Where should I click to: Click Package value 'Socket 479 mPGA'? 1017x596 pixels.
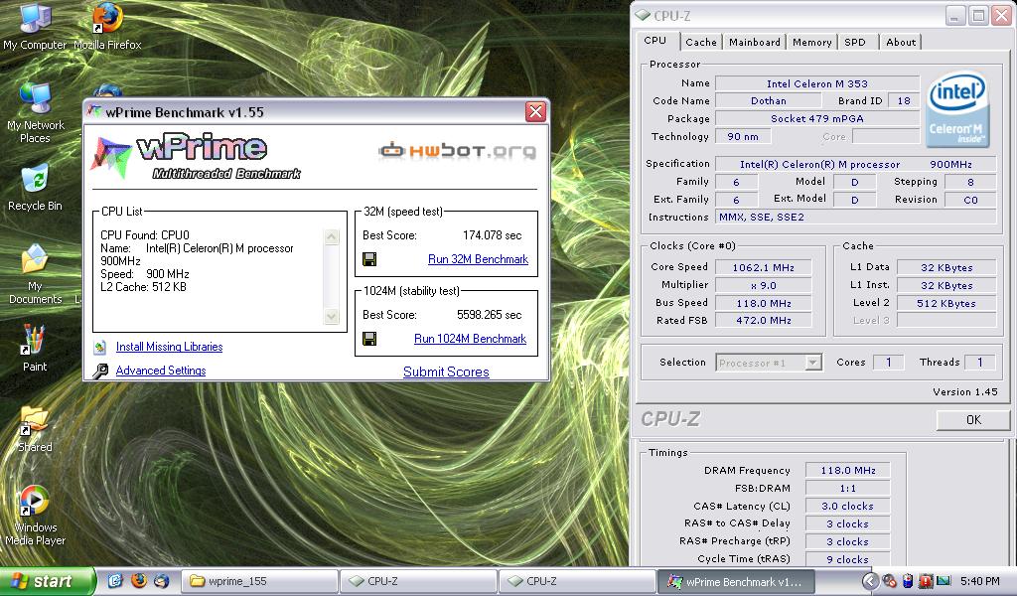(x=816, y=118)
